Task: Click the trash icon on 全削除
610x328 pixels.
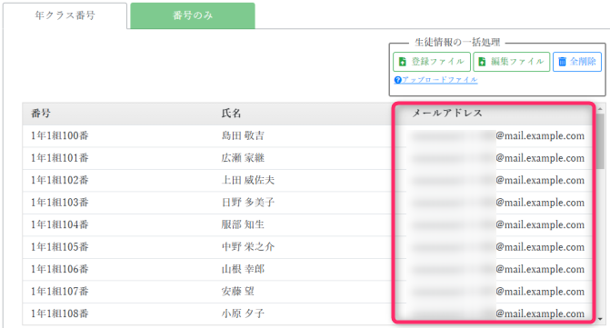Action: click(x=562, y=62)
